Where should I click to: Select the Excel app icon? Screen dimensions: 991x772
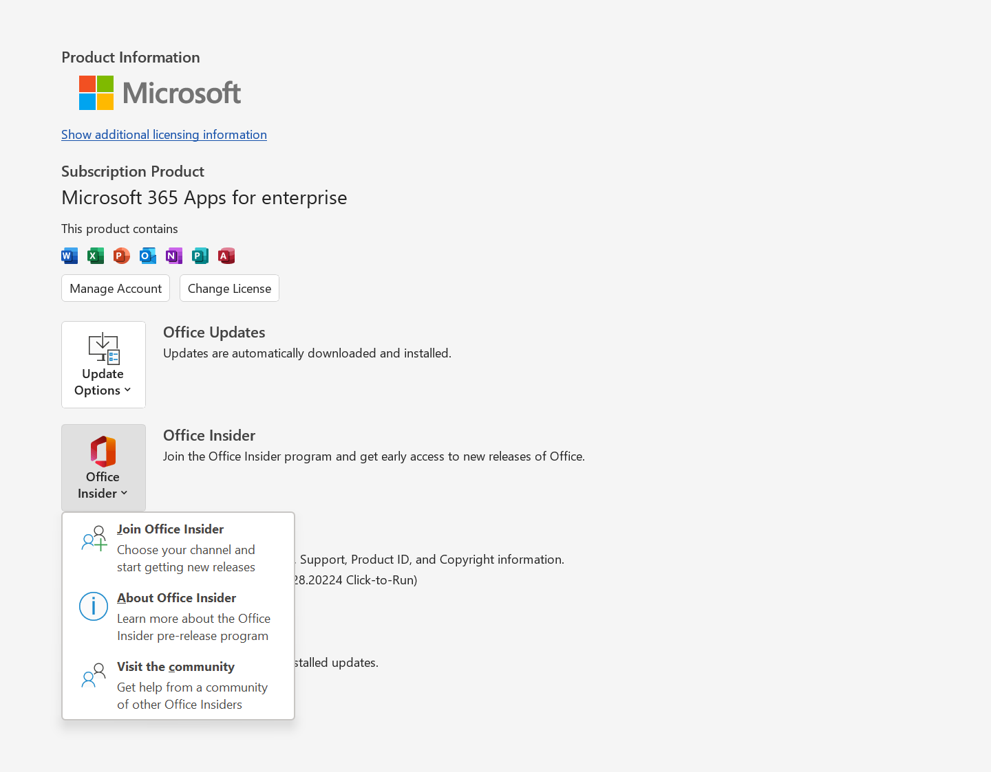click(x=96, y=256)
